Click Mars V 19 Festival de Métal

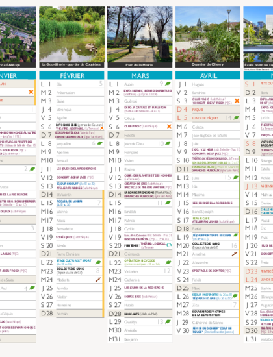[x=147, y=239]
